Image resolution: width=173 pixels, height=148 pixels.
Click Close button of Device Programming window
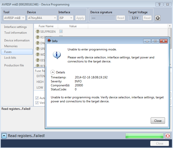coord(159,143)
